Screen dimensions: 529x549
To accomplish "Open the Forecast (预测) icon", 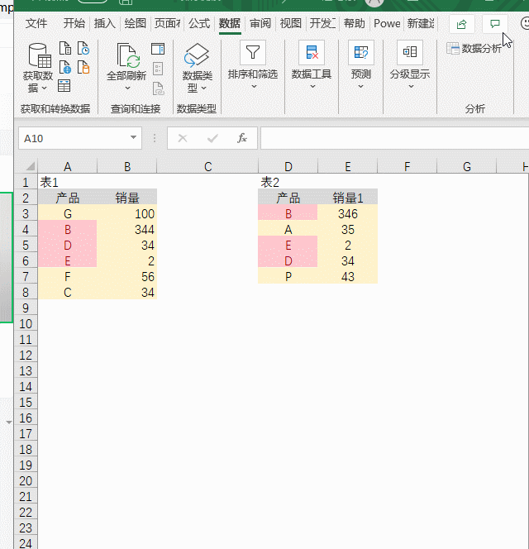I will [361, 53].
